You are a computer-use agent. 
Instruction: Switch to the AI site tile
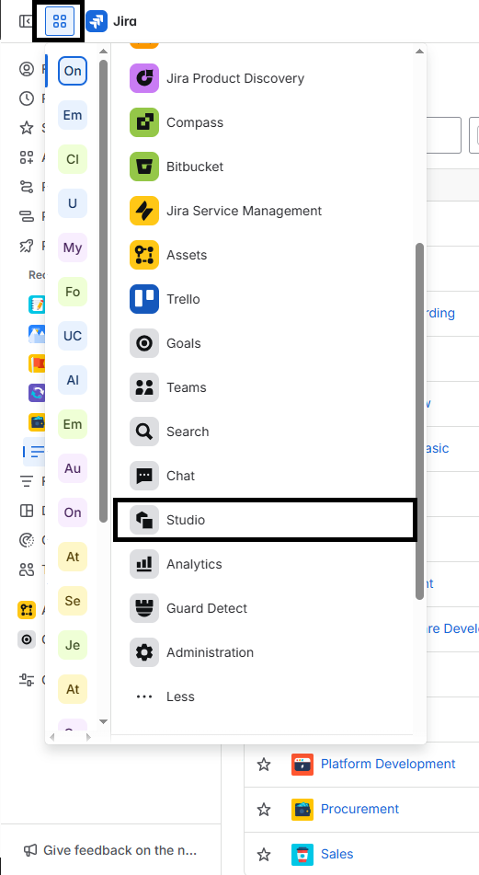pos(73,380)
